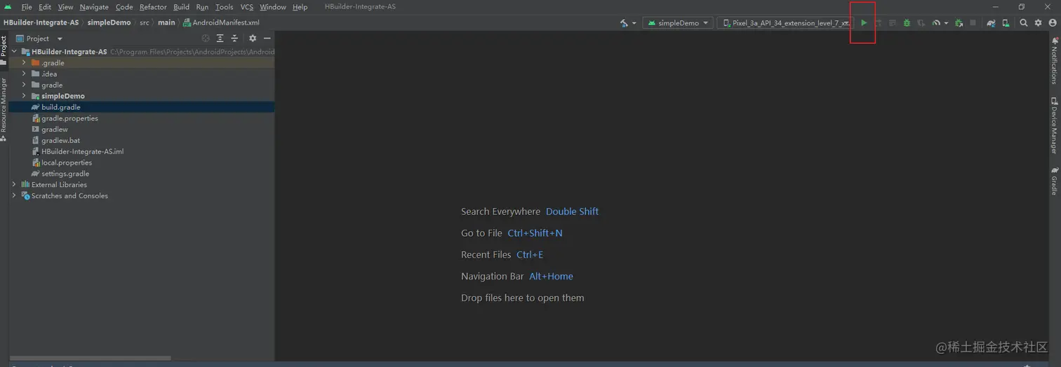Open the Device Manager side tab

(1054, 125)
